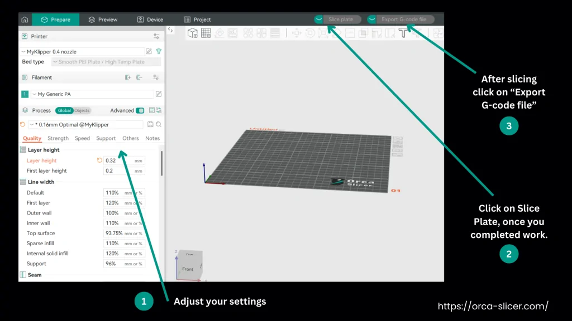Open the Support settings tab

106,138
